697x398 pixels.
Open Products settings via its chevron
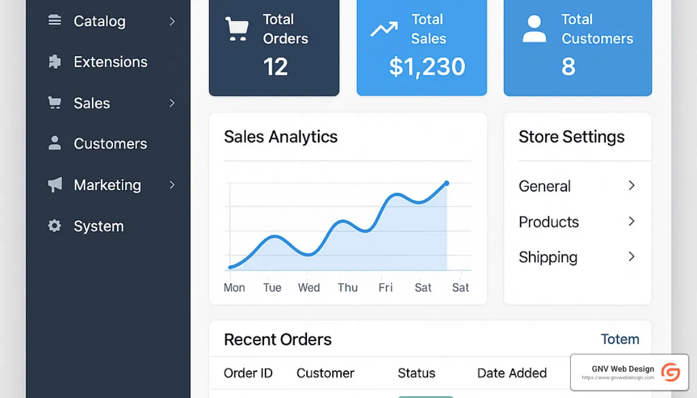click(x=631, y=221)
